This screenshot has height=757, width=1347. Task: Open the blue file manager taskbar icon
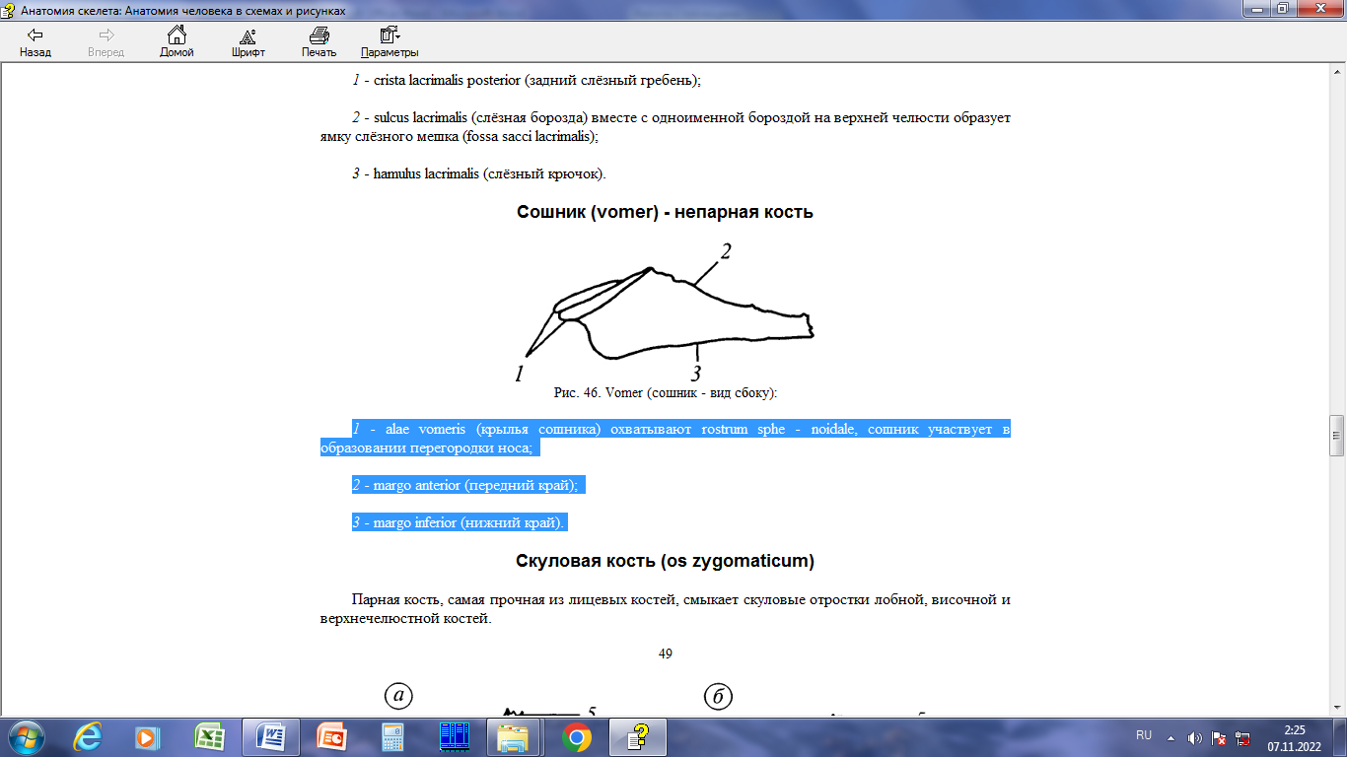point(454,736)
